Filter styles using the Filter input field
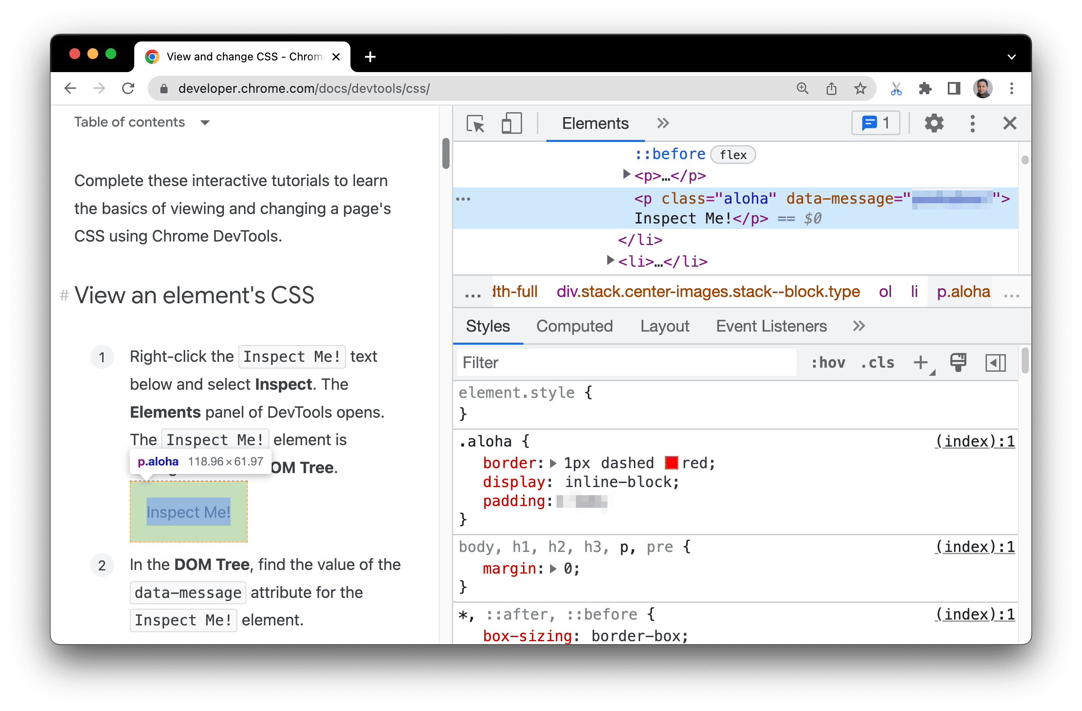1082x711 pixels. 627,363
